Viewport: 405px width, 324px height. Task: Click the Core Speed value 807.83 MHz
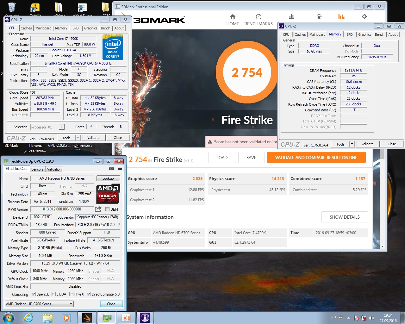pyautogui.click(x=45, y=98)
